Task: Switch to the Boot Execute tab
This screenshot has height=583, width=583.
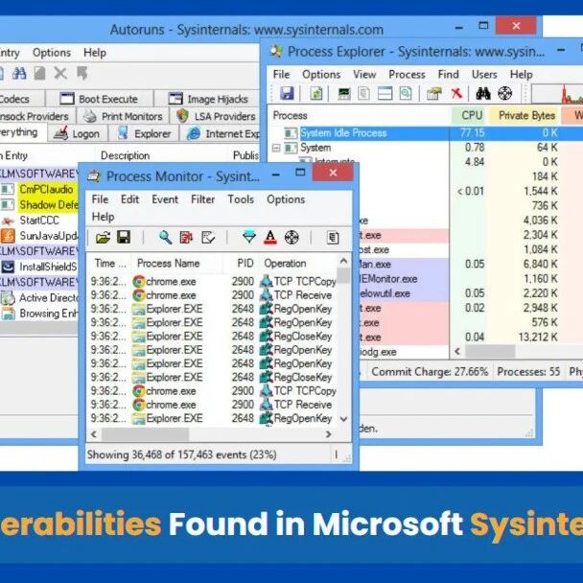Action: (x=99, y=99)
